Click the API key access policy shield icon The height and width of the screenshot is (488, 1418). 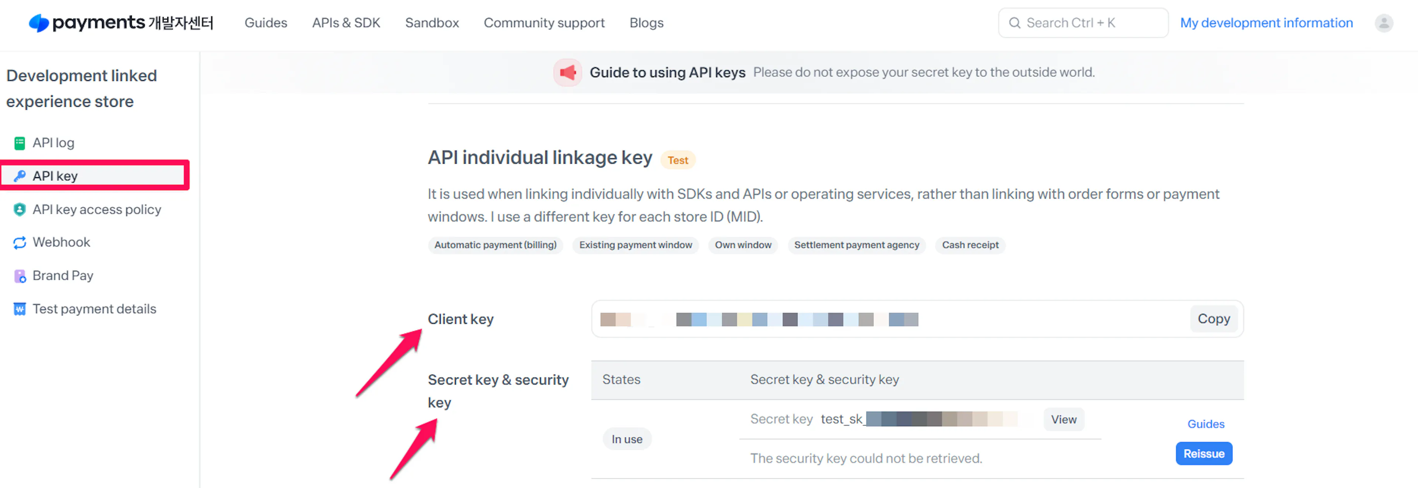20,210
